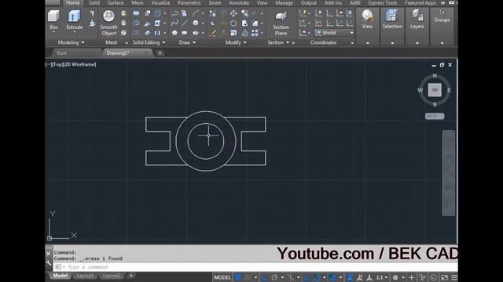Image resolution: width=503 pixels, height=282 pixels.
Task: Expand the Modify panel dropdown
Action: pyautogui.click(x=245, y=42)
